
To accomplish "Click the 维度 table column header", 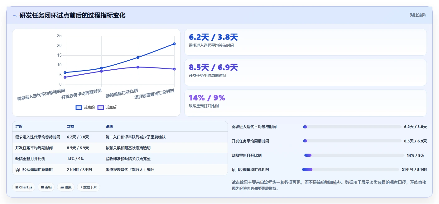I will [x=19, y=127].
